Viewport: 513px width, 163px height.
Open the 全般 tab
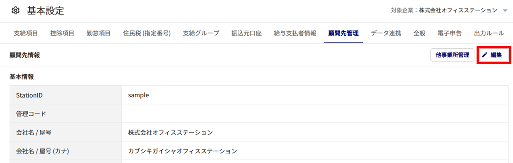coord(419,33)
